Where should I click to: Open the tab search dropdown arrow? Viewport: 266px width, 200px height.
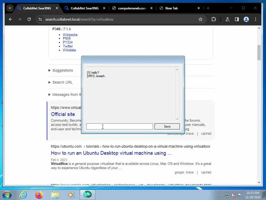point(10,8)
